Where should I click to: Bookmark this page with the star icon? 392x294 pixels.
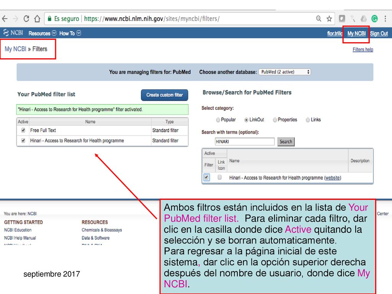329,19
